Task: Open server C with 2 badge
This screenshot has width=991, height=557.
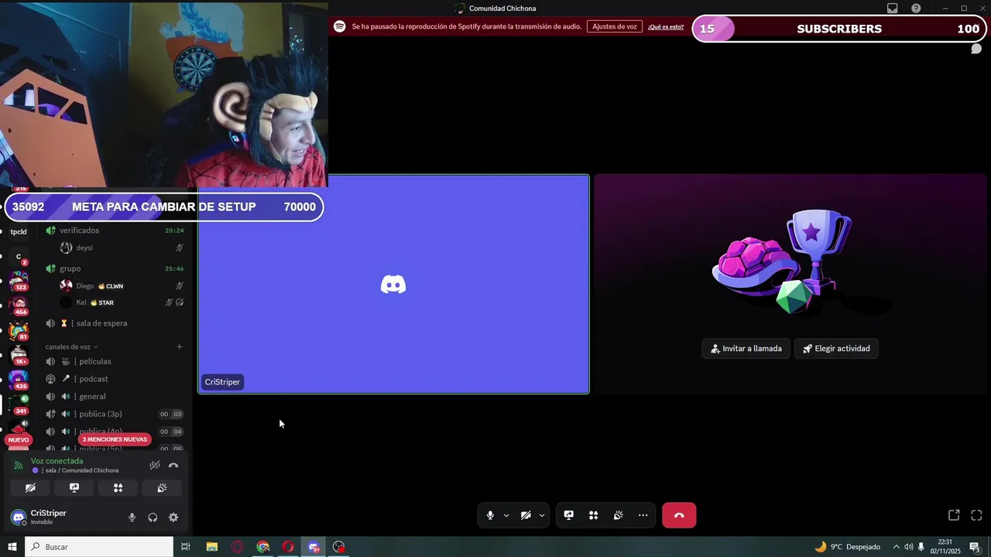Action: (19, 257)
